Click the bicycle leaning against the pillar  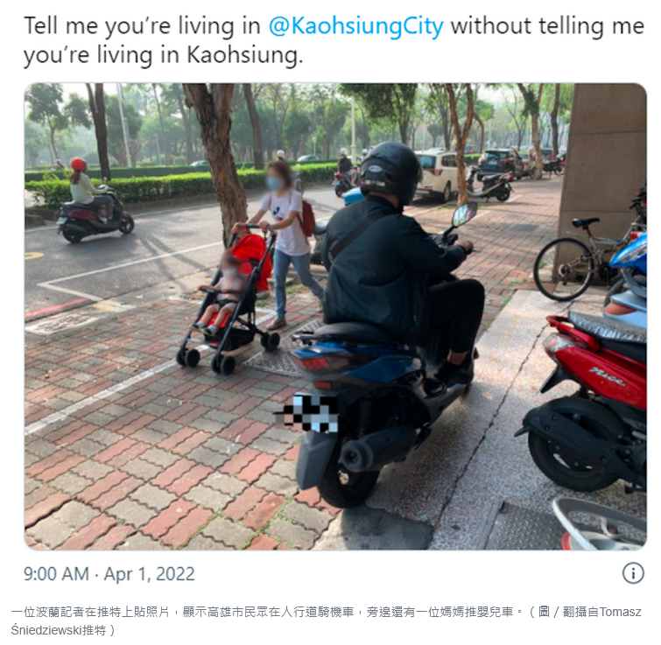click(x=584, y=257)
